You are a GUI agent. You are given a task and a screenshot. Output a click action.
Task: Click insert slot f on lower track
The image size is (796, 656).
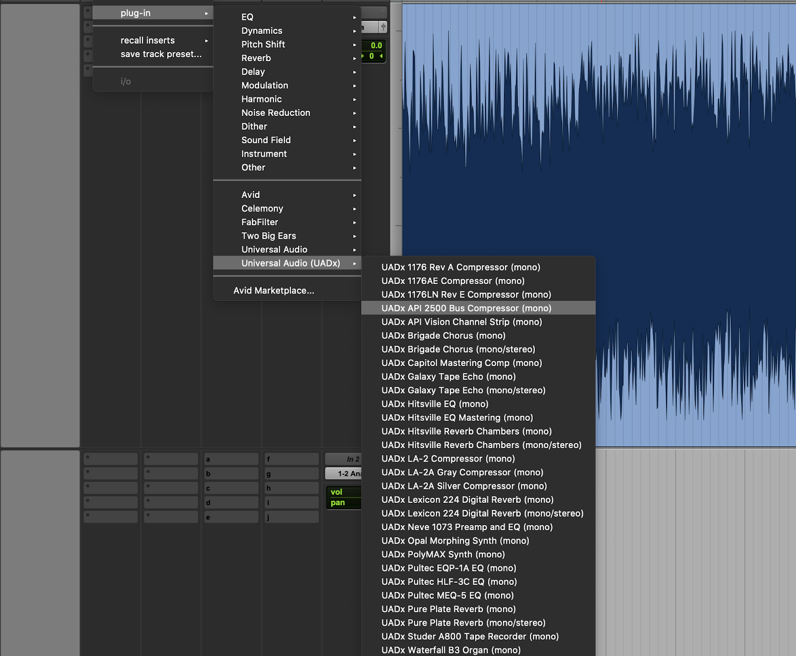(x=292, y=459)
